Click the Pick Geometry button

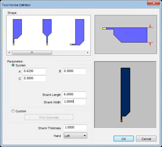49,117
